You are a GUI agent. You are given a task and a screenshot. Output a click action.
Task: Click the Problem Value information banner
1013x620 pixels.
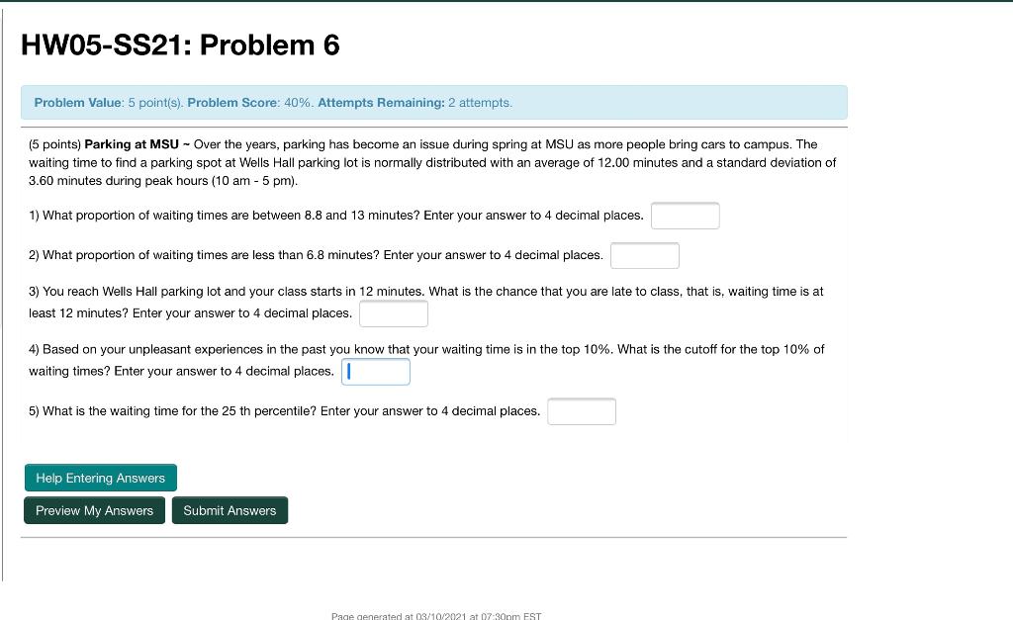coord(433,102)
